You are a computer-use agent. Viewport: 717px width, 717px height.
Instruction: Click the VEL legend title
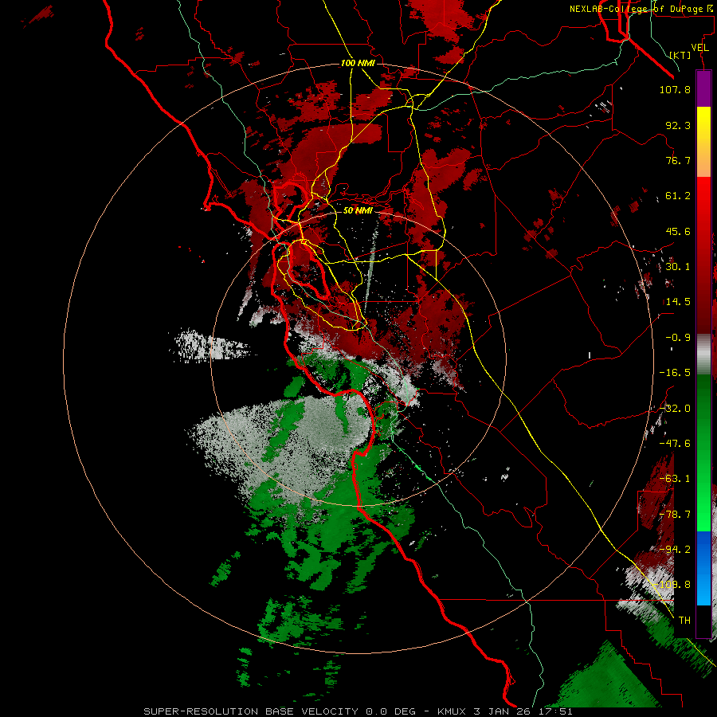click(x=699, y=48)
